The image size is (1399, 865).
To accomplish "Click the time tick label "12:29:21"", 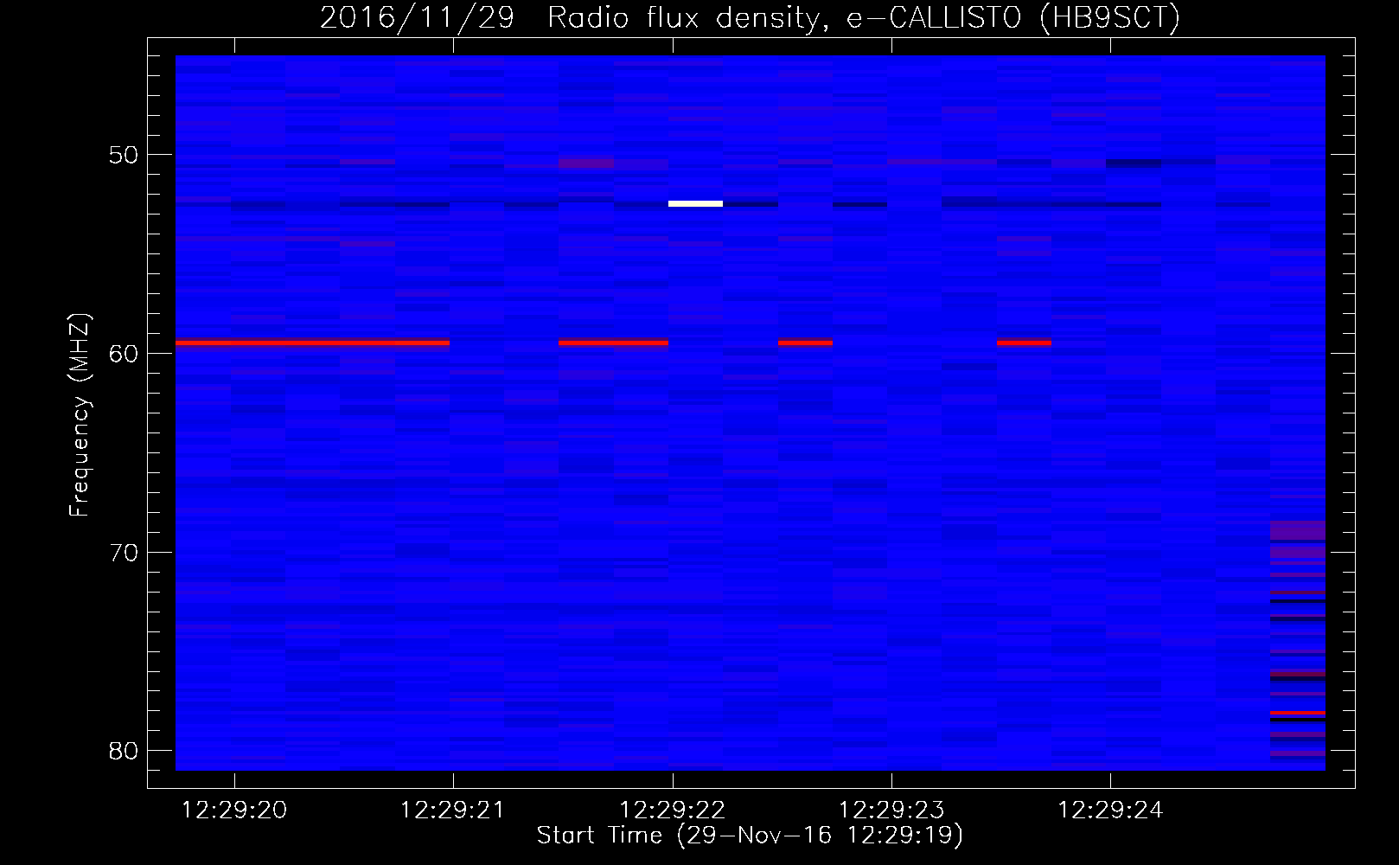I will pos(452,811).
